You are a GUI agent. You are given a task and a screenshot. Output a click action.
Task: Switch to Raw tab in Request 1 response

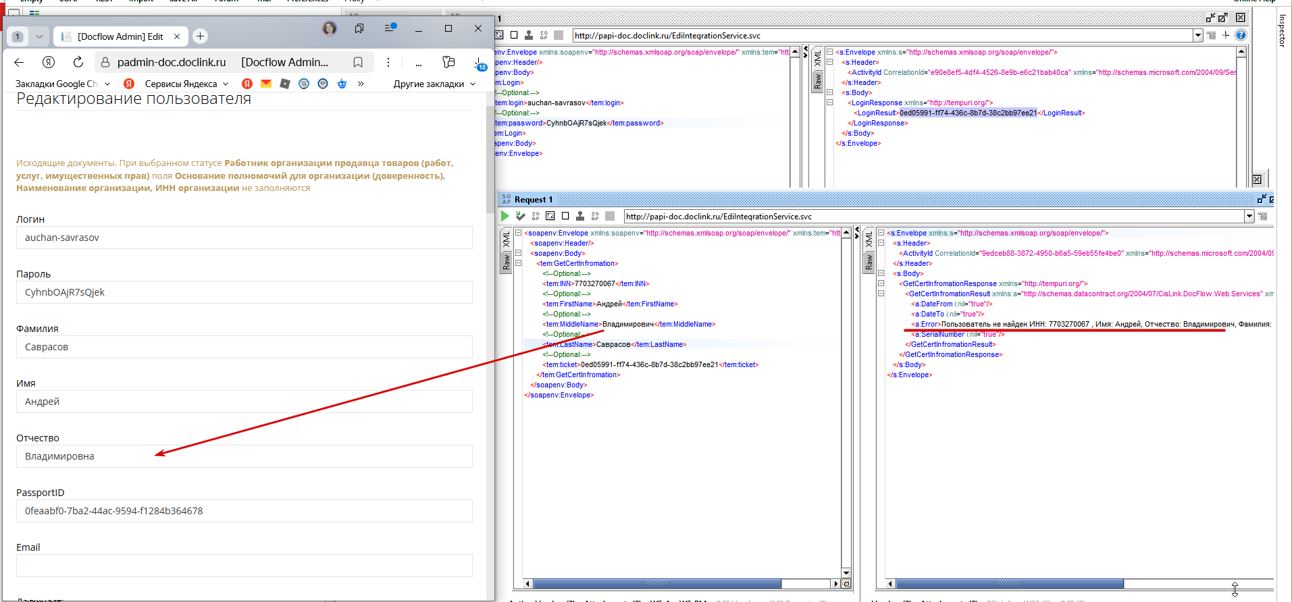coord(869,262)
